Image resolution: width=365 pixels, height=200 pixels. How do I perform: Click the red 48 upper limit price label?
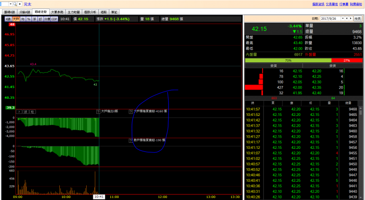click(12, 24)
